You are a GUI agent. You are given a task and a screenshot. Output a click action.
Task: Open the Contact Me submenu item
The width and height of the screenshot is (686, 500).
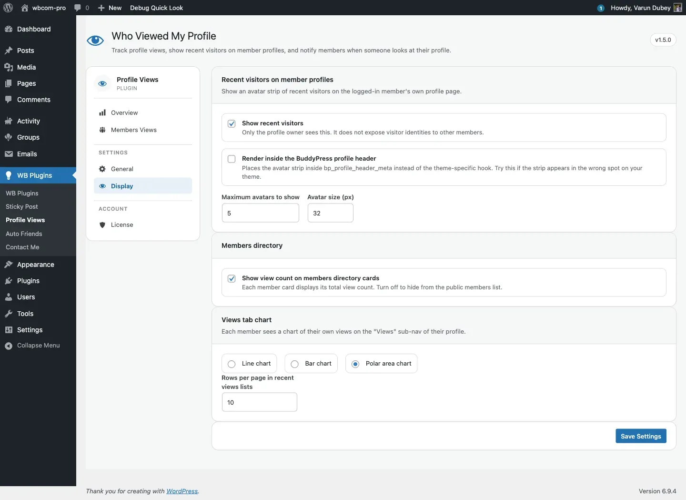click(22, 247)
